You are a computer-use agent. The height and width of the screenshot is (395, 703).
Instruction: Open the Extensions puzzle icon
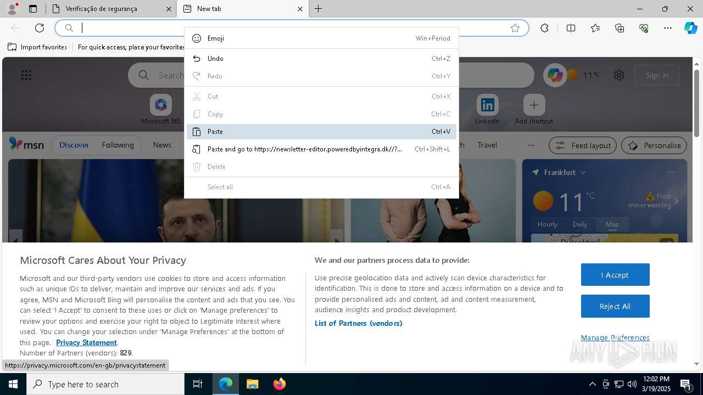(544, 28)
